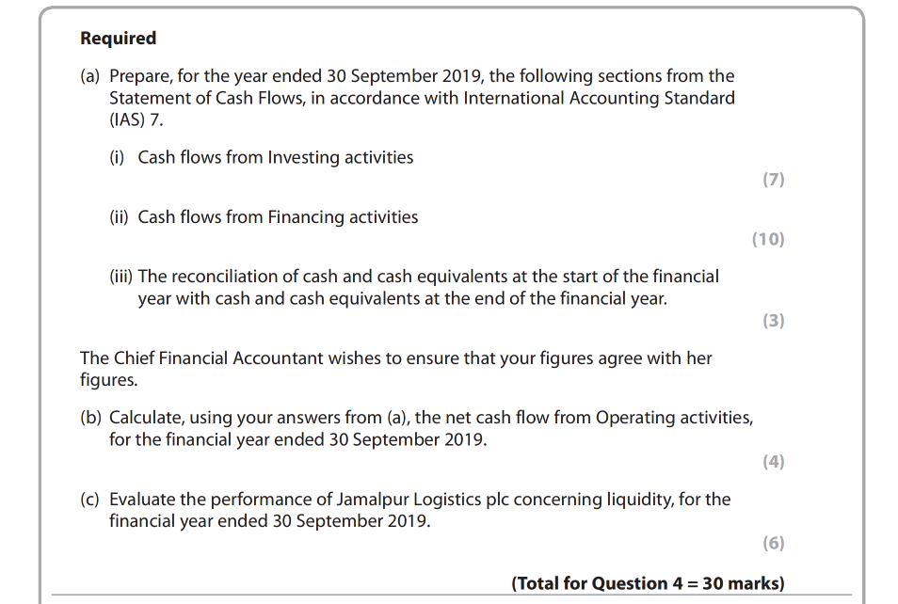Click "Total for Question 4 = 30 marks"

click(x=648, y=583)
